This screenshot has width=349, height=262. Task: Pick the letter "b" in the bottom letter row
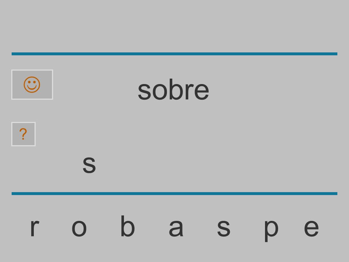(128, 226)
